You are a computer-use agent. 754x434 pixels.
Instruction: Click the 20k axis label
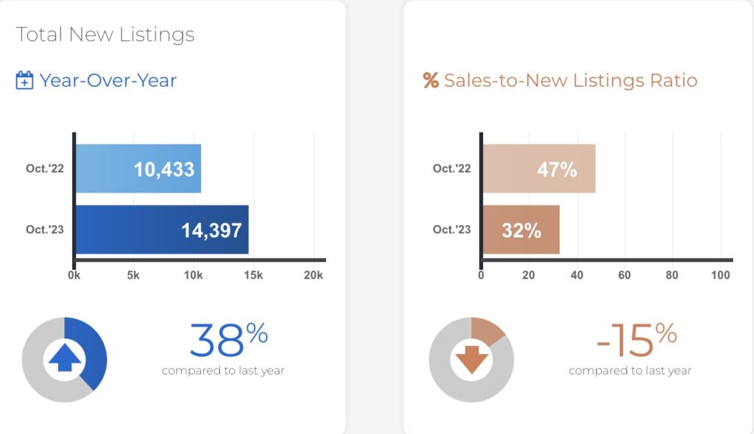(x=314, y=275)
